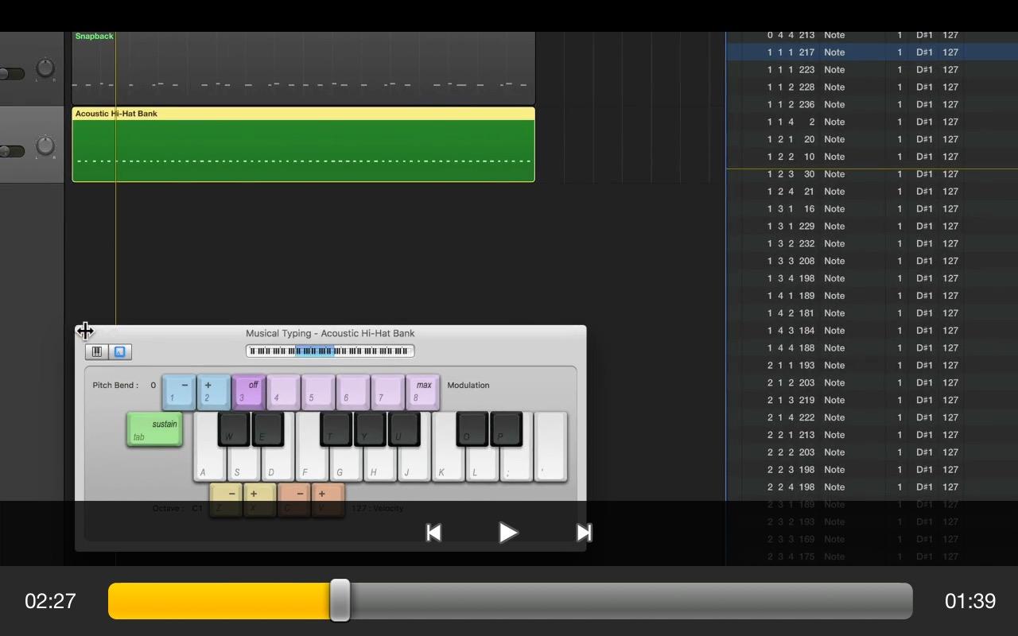Turn the Snapback track pan knob
Screen dimensions: 1018x636
(x=45, y=69)
